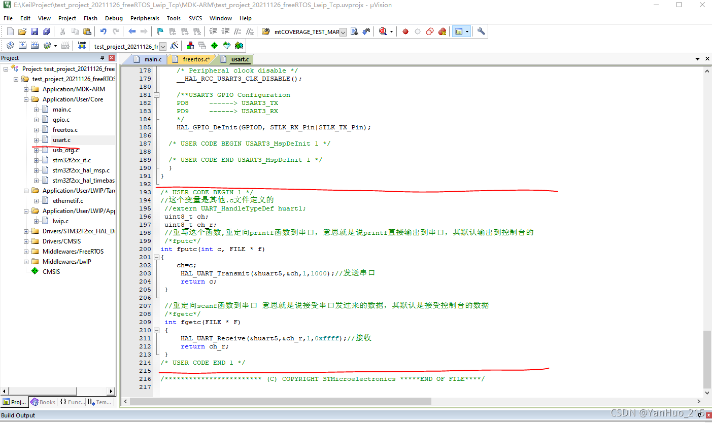Viewport: 712px width, 423px height.
Task: Expand the Application/MDK-ARM folder
Action: pyautogui.click(x=26, y=89)
